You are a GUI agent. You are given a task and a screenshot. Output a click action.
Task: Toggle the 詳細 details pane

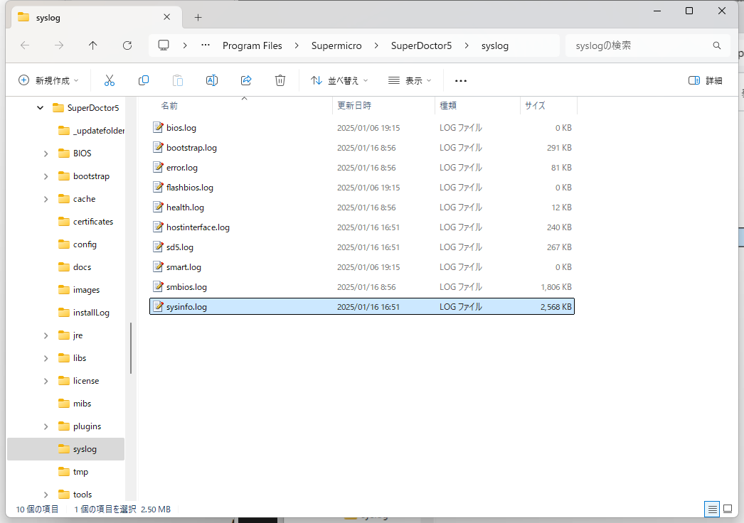(705, 80)
